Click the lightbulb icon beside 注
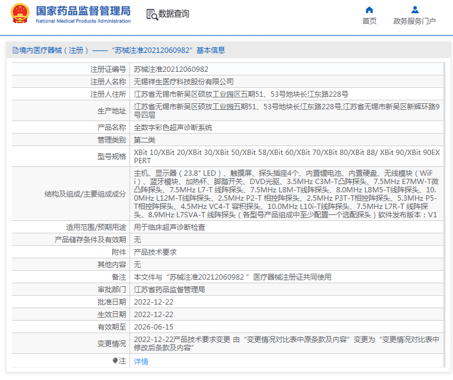Viewport: 453px width, 380px height. 115,360
